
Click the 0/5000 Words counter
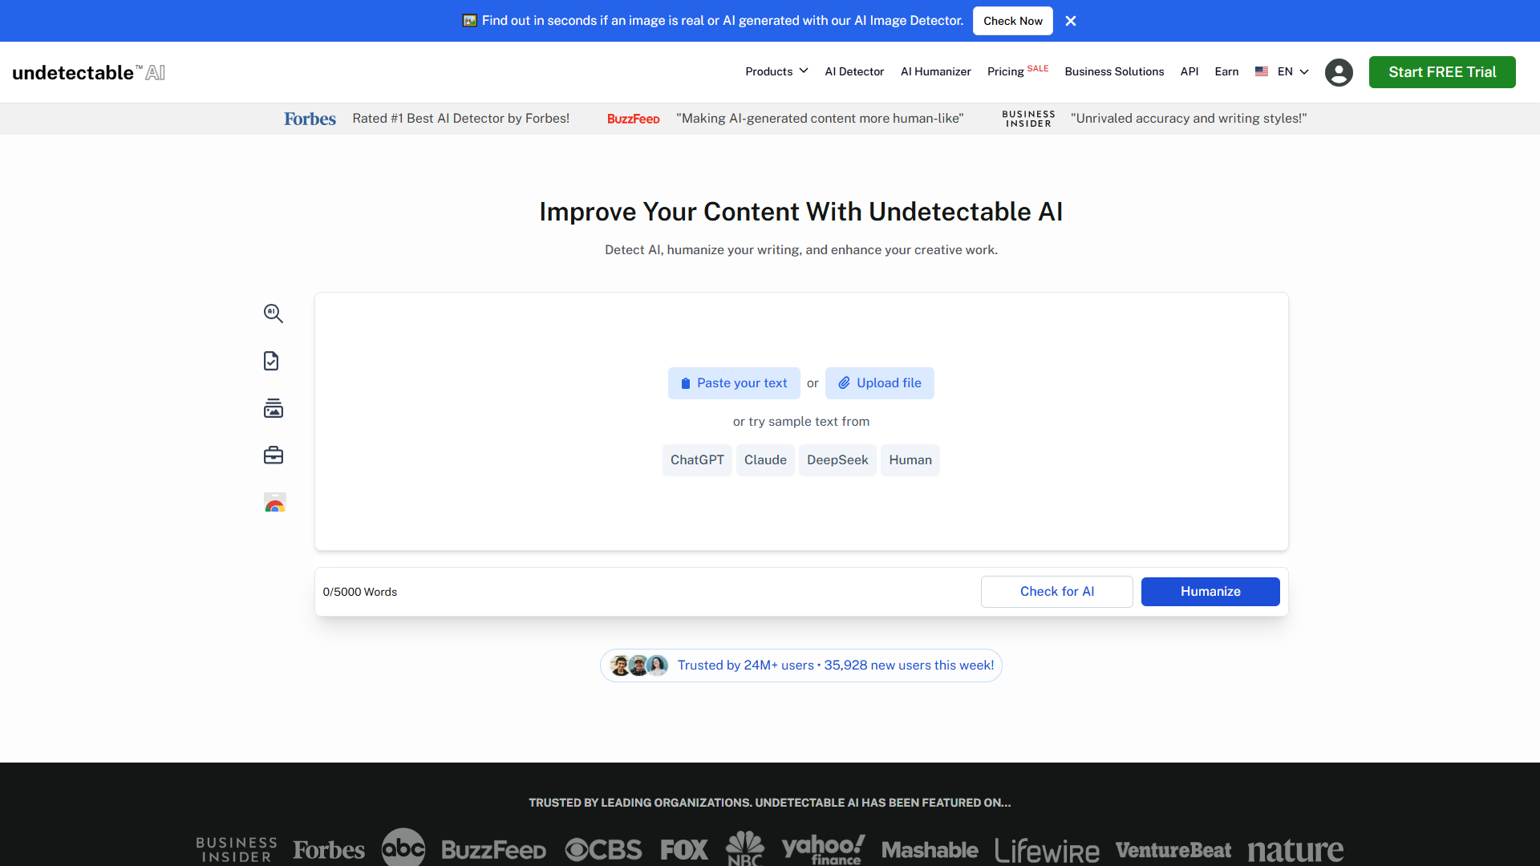coord(360,592)
